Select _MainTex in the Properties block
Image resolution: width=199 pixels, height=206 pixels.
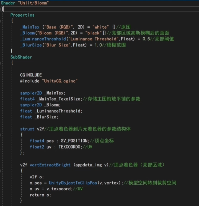click(30, 27)
